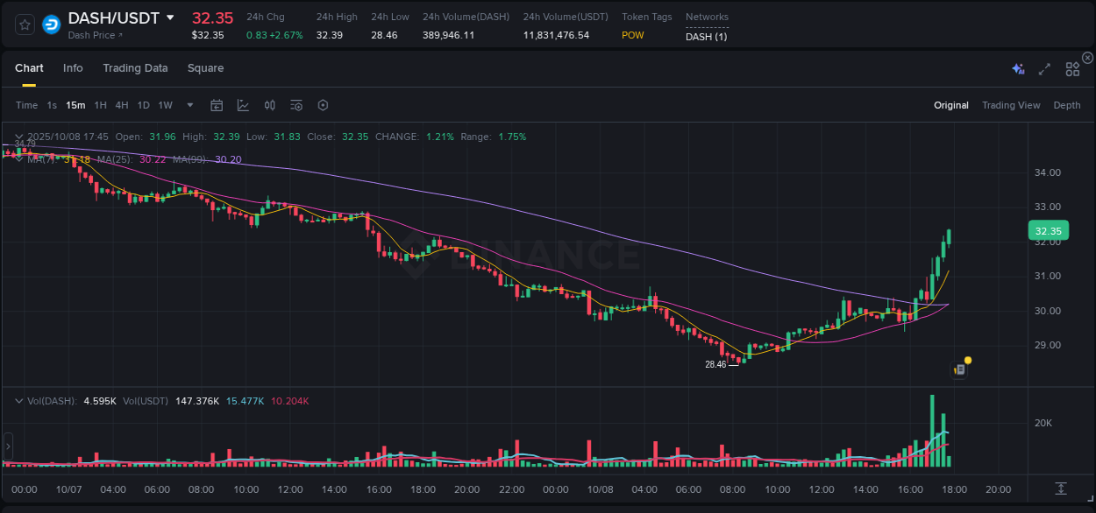Collapse the OHLC info panel chevron

[x=18, y=137]
